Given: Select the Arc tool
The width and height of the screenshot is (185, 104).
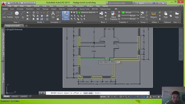Looking at the screenshot, I should (x=23, y=15).
